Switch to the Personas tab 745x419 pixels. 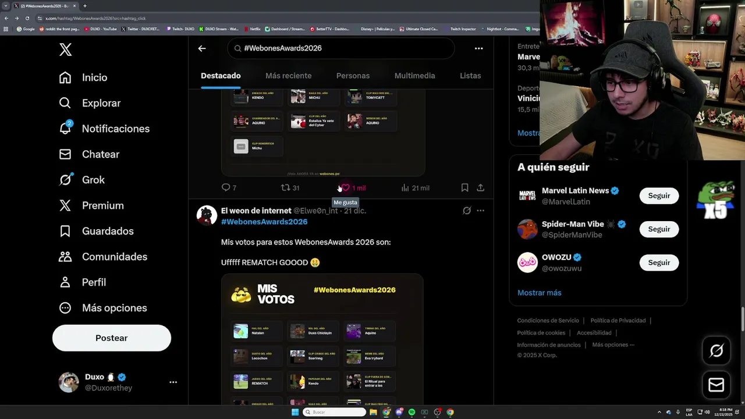pos(353,76)
